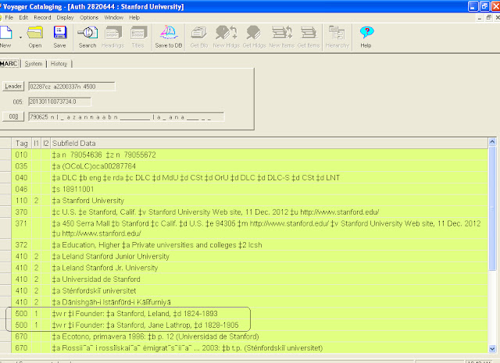
Task: Click the New Items toolbar icon
Action: click(x=281, y=37)
